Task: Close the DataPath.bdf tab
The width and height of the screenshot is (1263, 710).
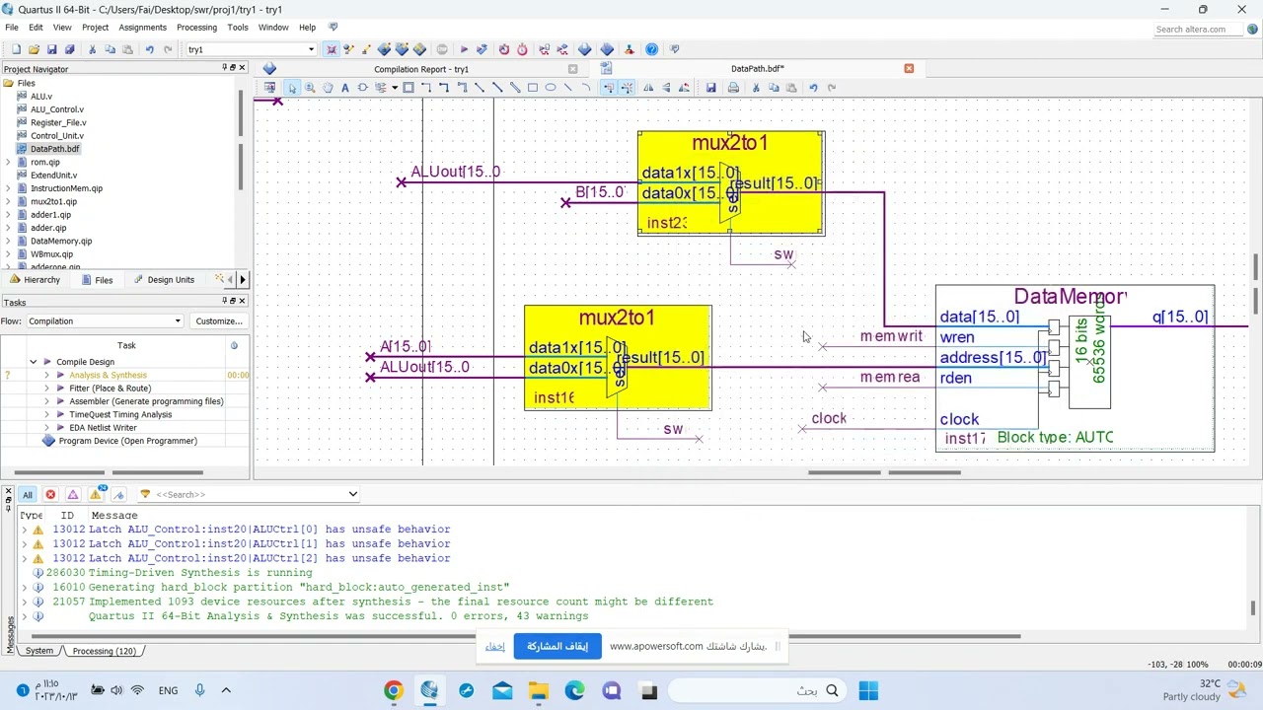Action: click(x=909, y=69)
